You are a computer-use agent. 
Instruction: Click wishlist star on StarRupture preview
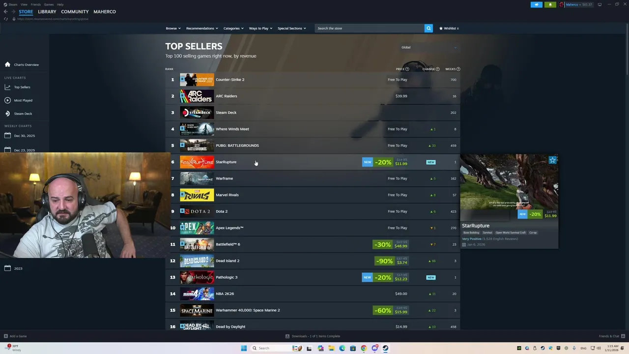click(x=553, y=160)
